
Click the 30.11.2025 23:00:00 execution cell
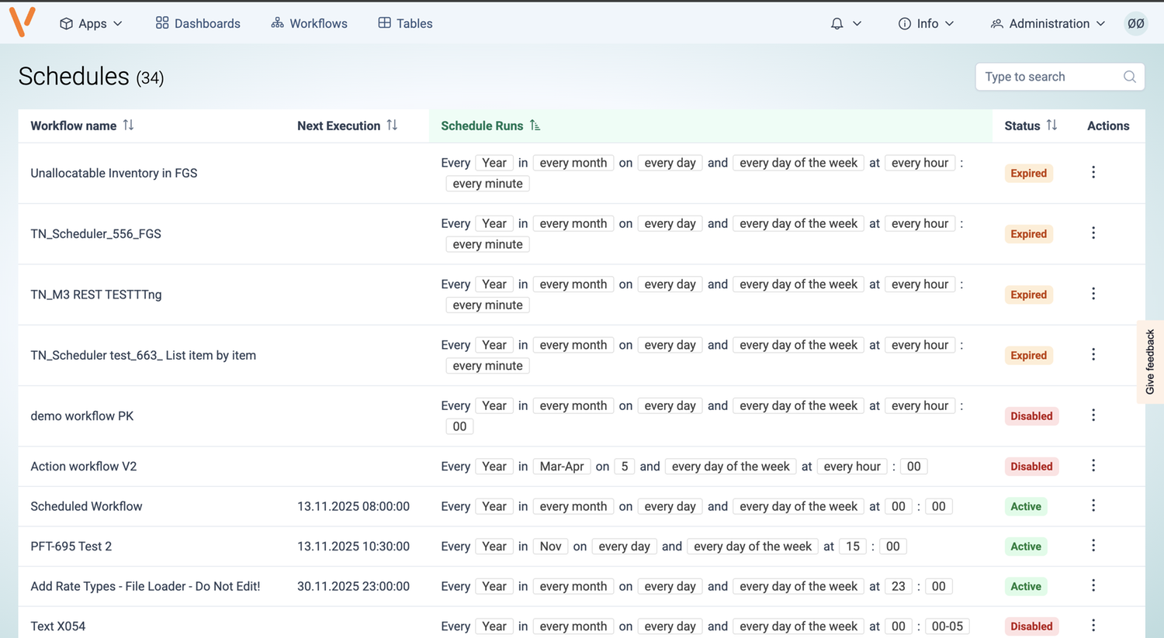point(353,586)
